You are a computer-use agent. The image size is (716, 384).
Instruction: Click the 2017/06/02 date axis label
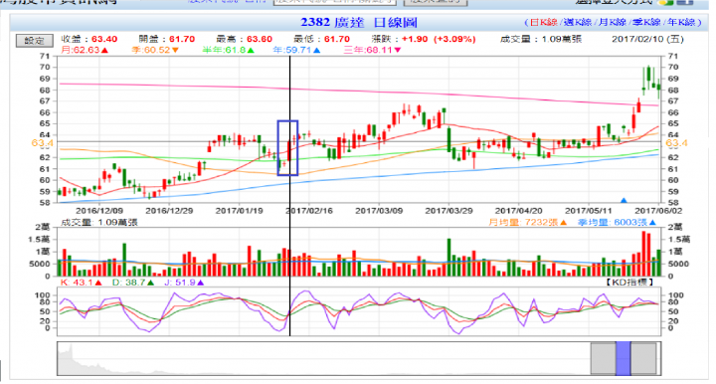(x=658, y=211)
